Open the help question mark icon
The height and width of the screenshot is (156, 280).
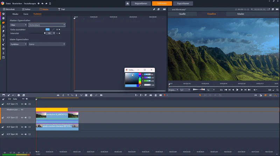(38, 3)
